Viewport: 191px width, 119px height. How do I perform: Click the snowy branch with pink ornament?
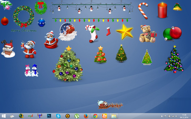coord(6,5)
